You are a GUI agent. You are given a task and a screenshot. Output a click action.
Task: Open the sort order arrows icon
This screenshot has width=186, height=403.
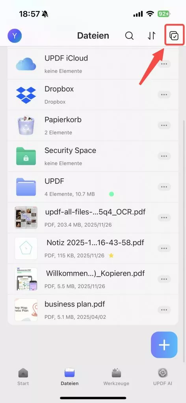(x=152, y=36)
